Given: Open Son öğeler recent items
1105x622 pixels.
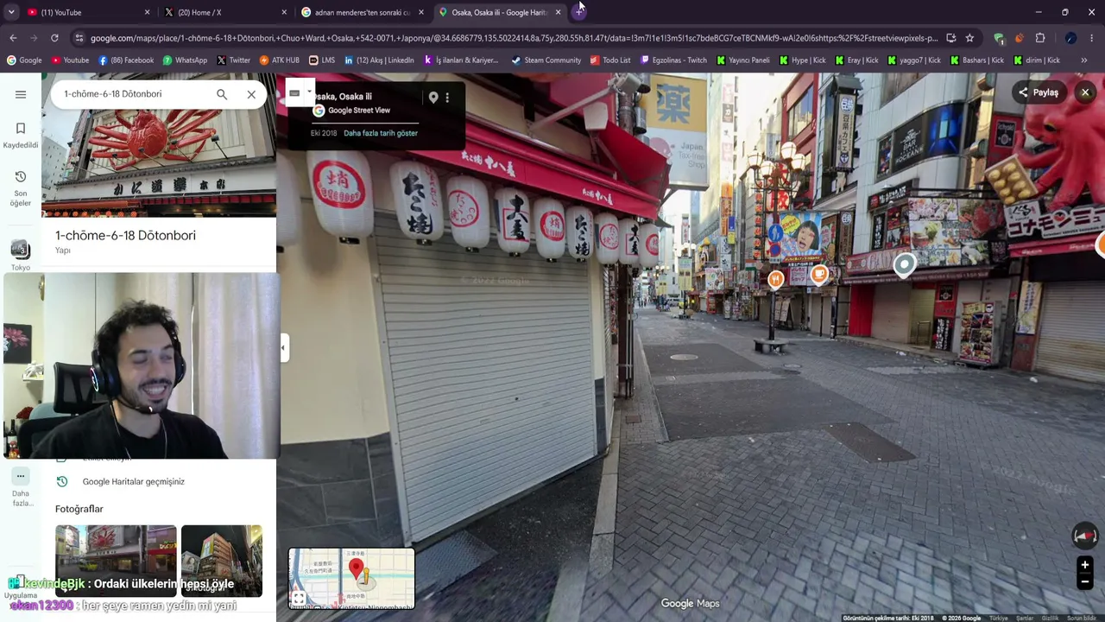Looking at the screenshot, I should click(x=21, y=187).
